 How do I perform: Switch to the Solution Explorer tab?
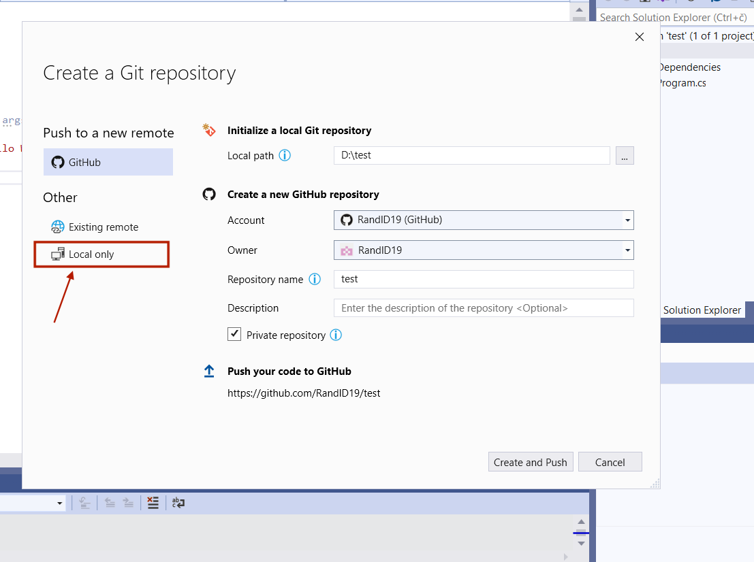click(x=702, y=310)
